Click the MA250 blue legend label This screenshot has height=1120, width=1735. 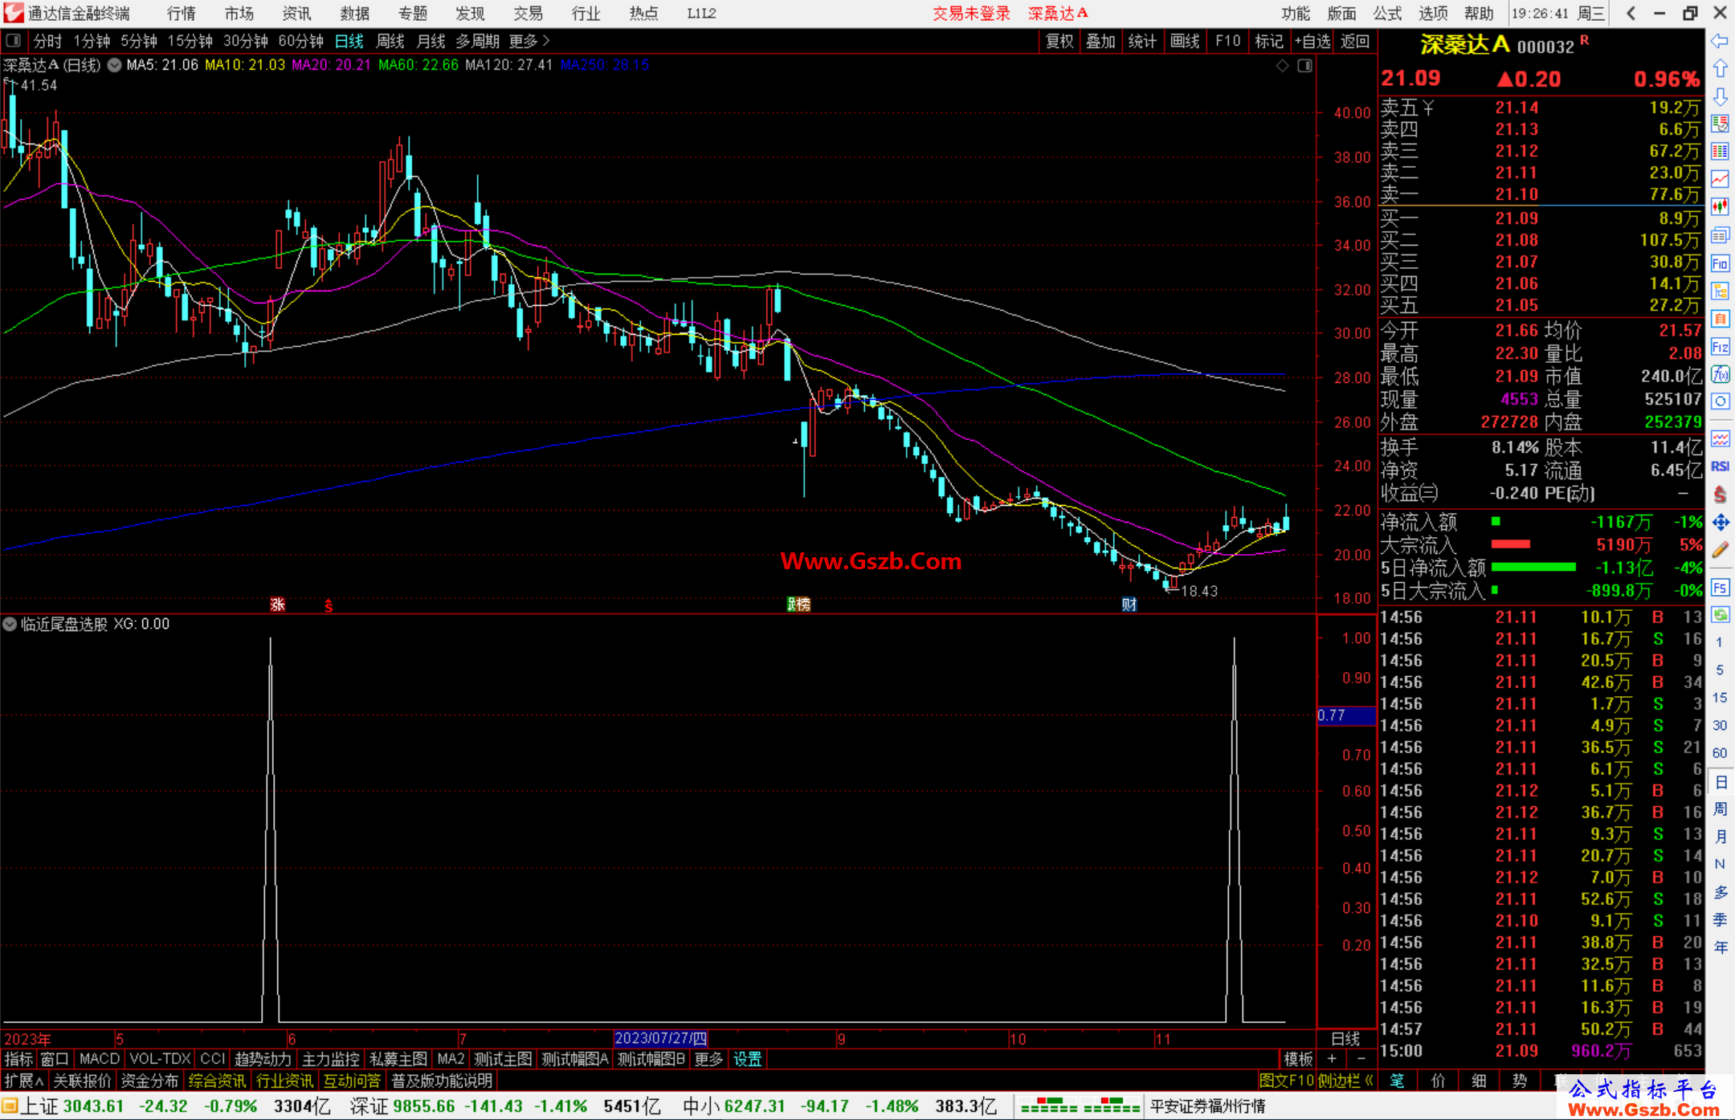pos(605,65)
